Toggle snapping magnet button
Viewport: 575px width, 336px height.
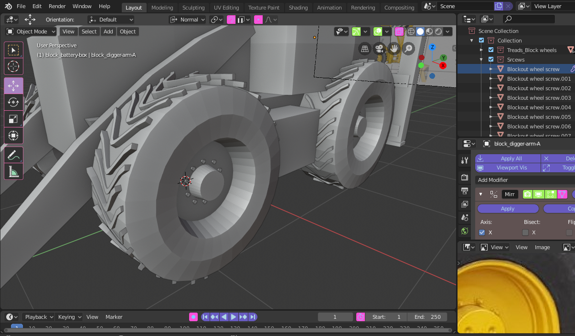tap(231, 20)
